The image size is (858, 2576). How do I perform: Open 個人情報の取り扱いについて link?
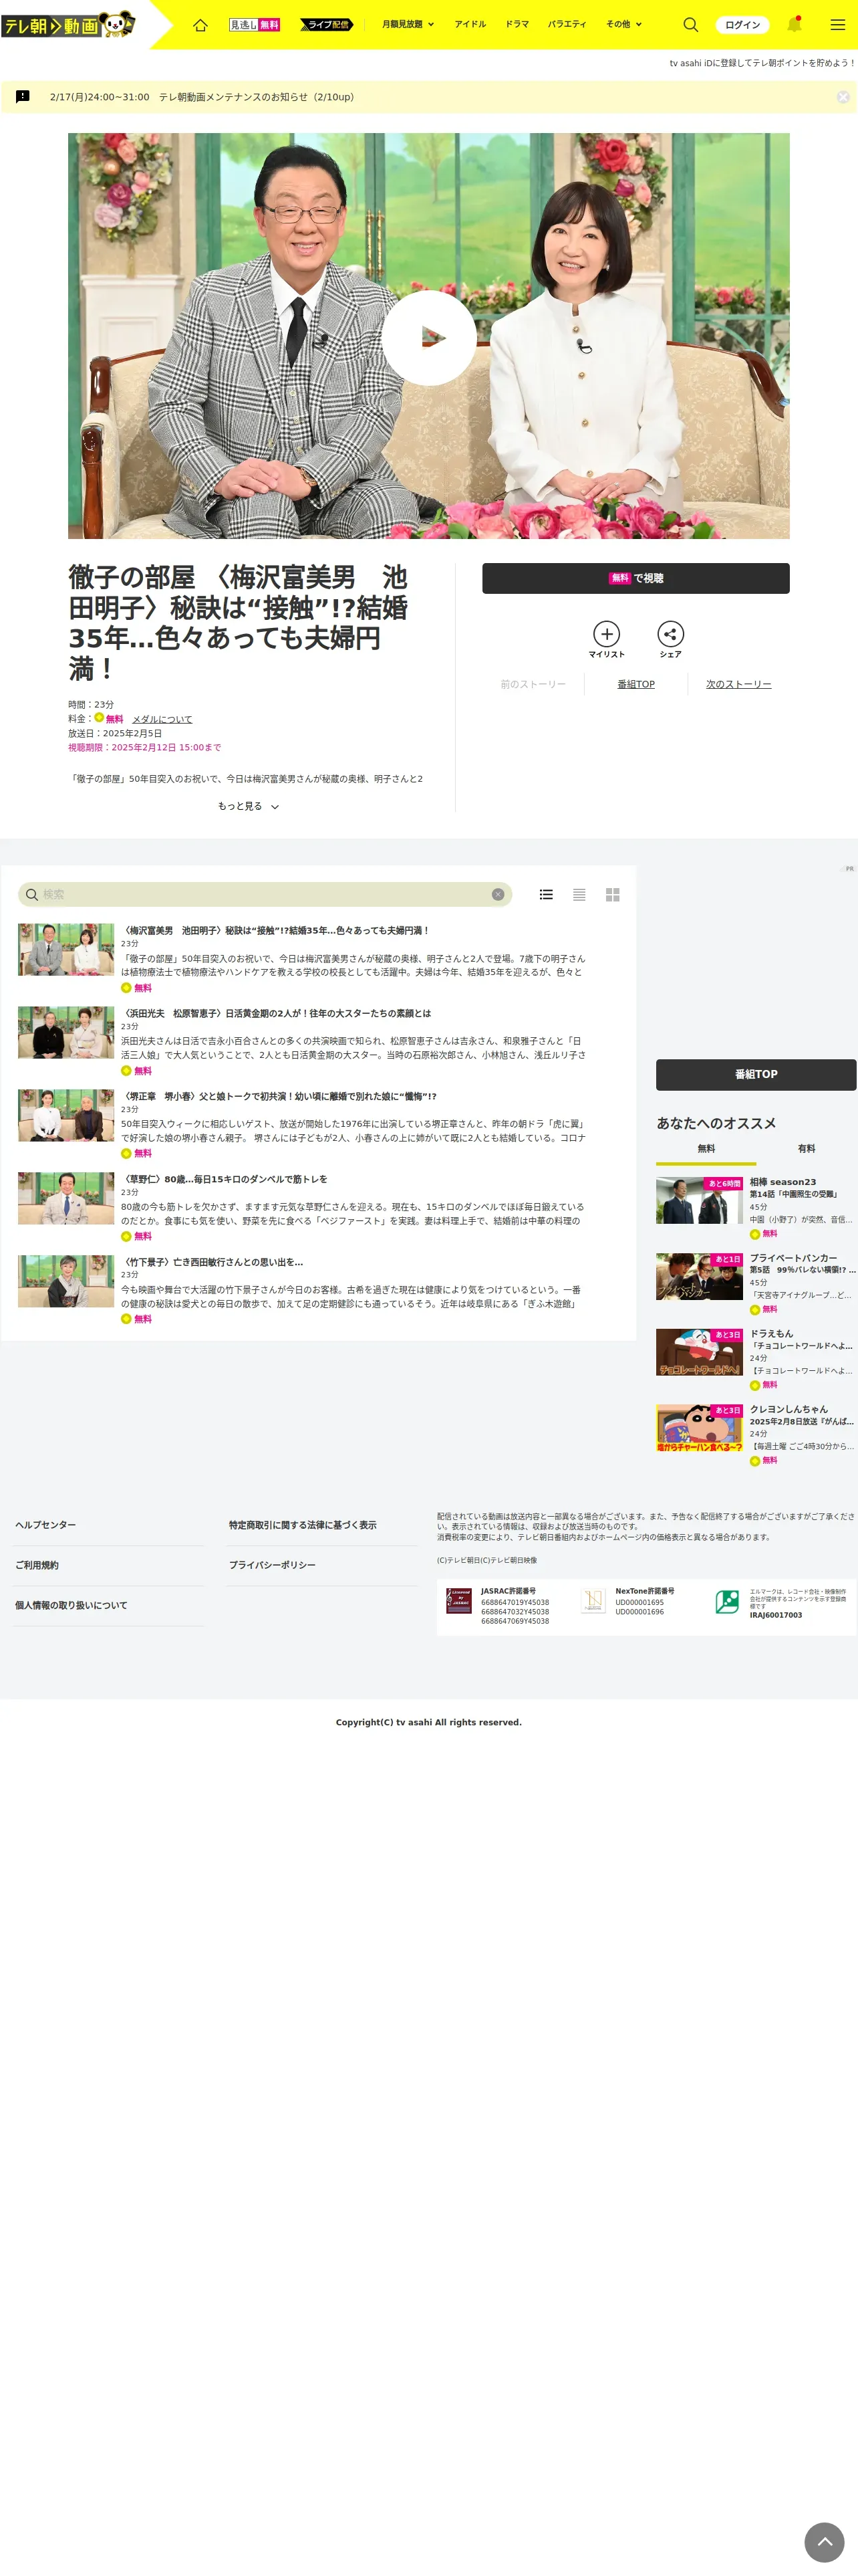point(71,1605)
